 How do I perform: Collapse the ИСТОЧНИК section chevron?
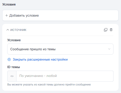click(8, 30)
